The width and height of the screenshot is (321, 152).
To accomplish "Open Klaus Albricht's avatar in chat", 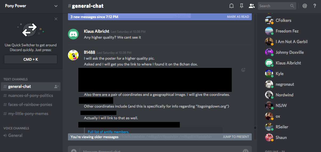I will [x=73, y=34].
